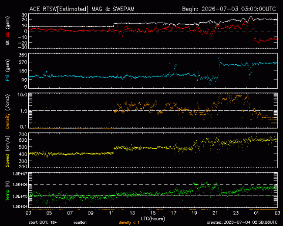Click the '0.1' tick on Density axis

coord(24,127)
